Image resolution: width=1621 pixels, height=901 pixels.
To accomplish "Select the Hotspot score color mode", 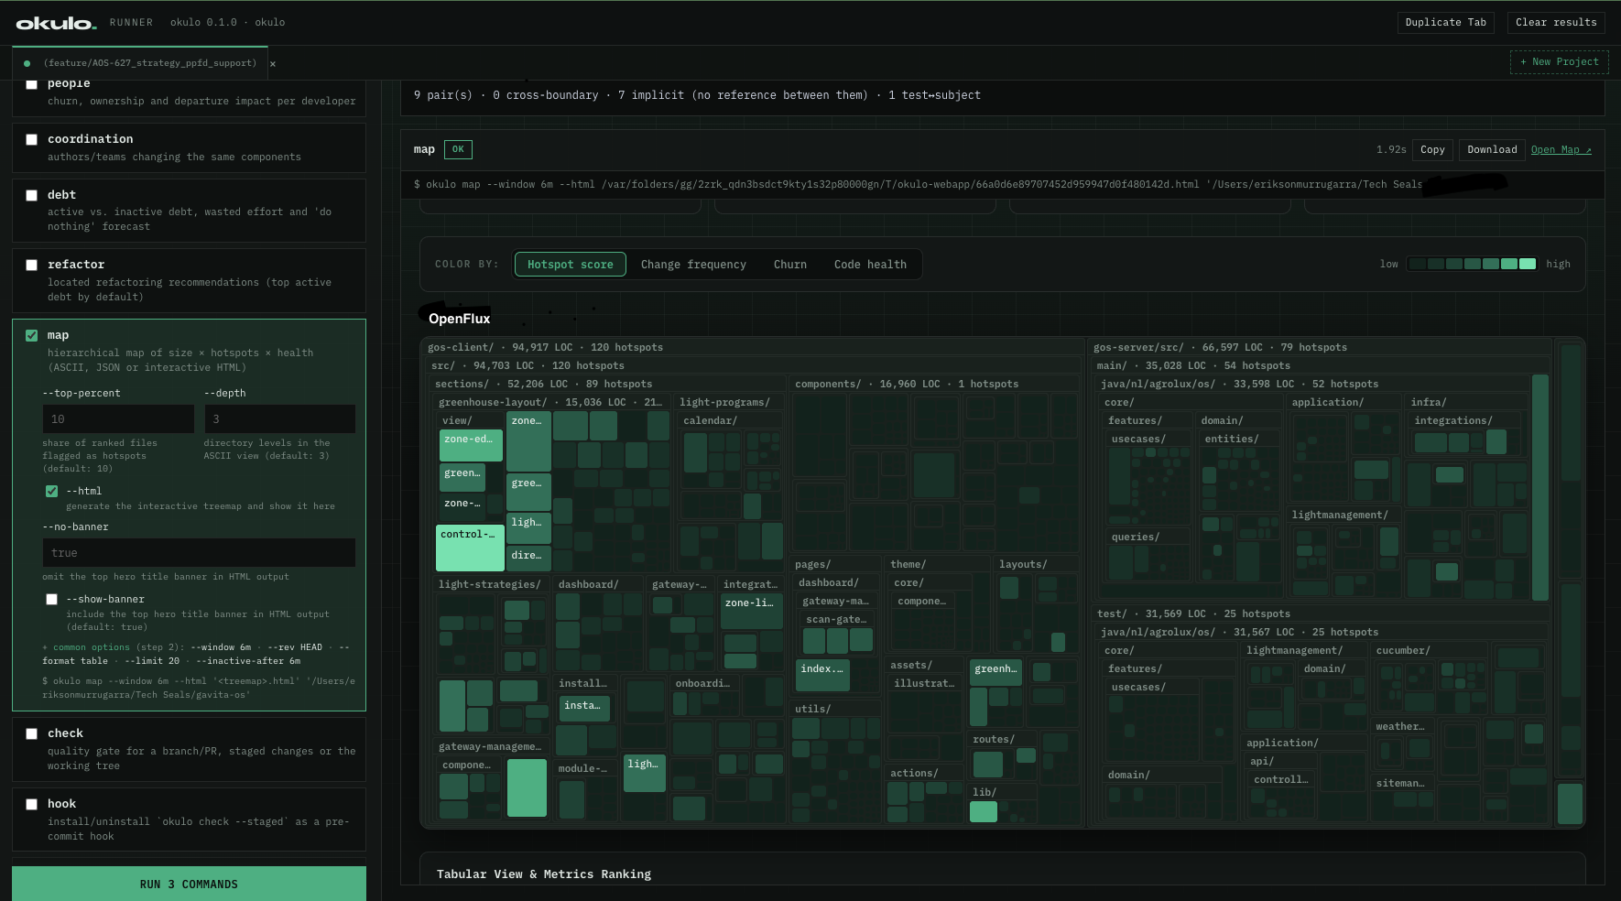I will (571, 265).
